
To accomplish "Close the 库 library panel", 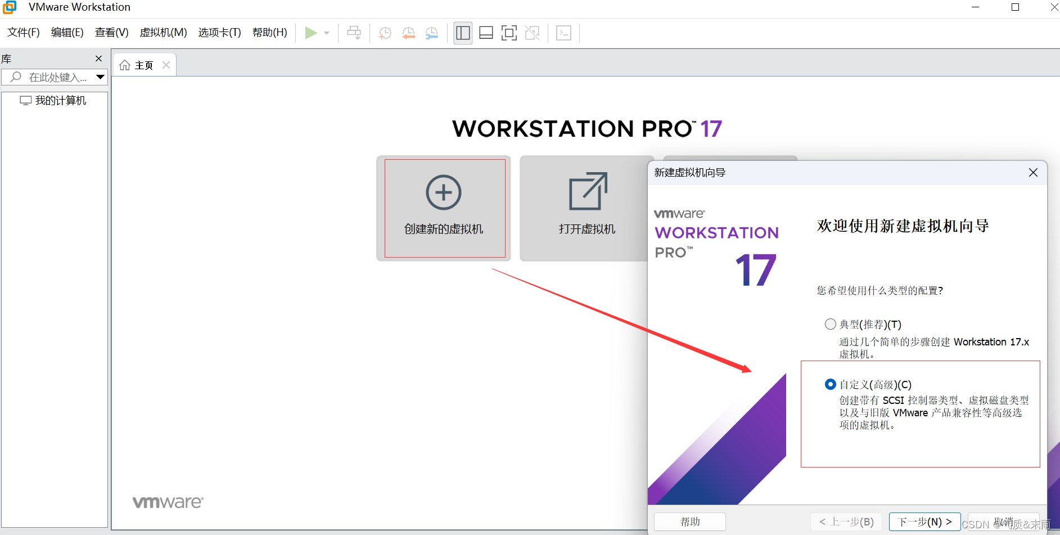I will click(99, 59).
